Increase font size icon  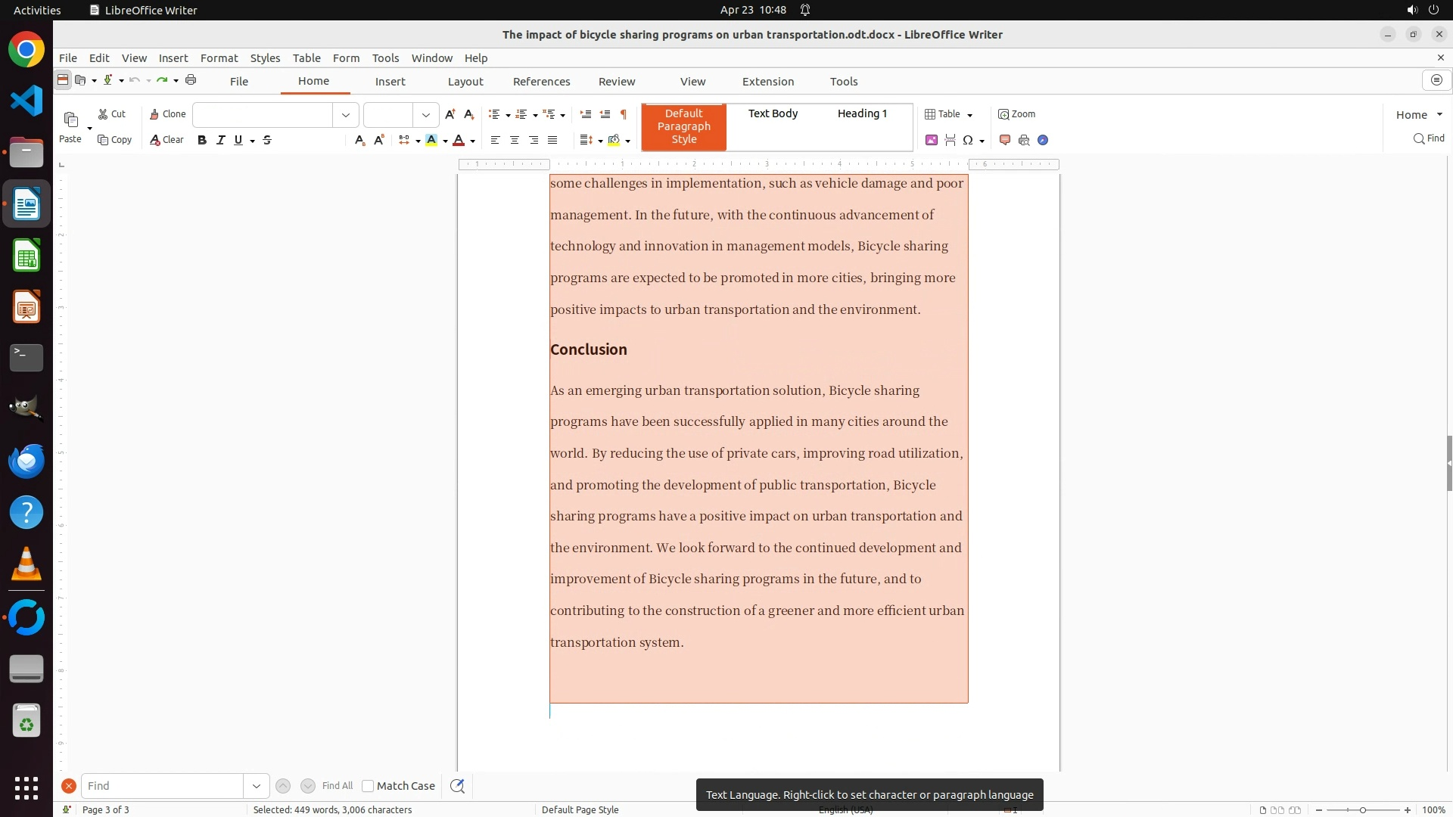[450, 114]
